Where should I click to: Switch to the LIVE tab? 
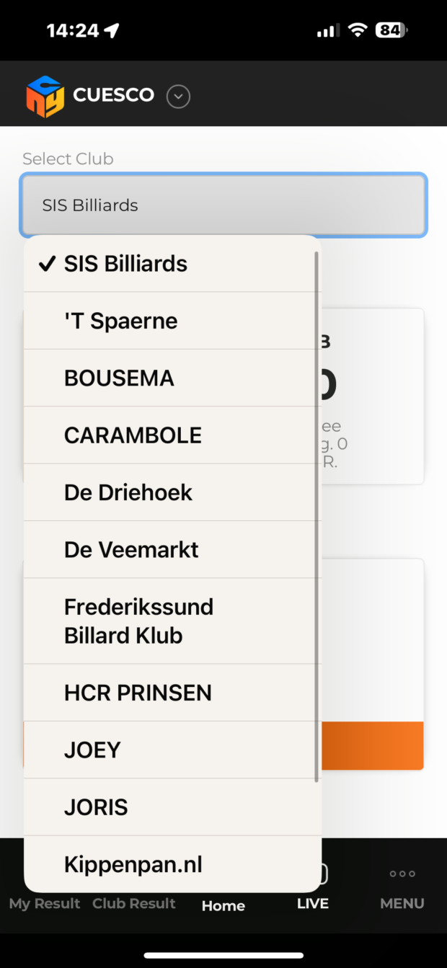coord(313,903)
